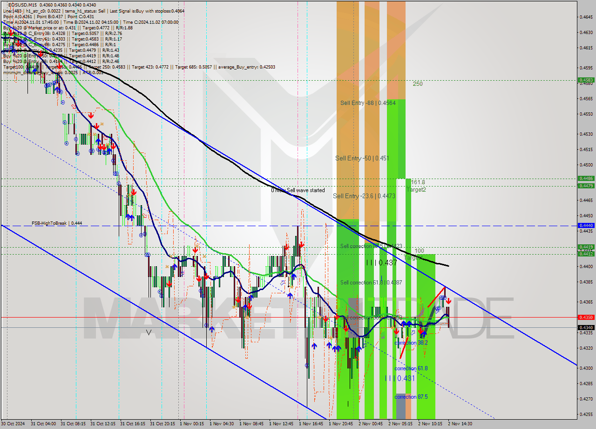Click the '1 Nov 08:45' time axis label

(251, 424)
